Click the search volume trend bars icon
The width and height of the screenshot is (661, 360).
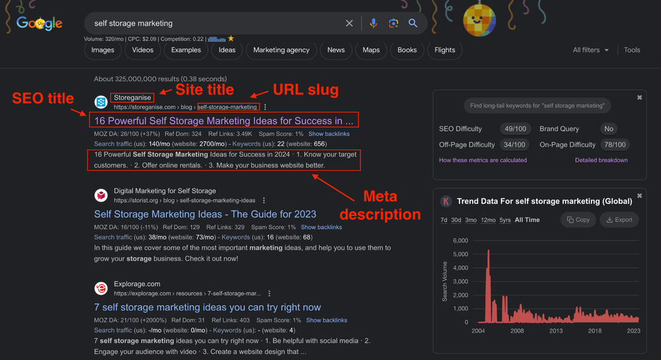coord(216,39)
